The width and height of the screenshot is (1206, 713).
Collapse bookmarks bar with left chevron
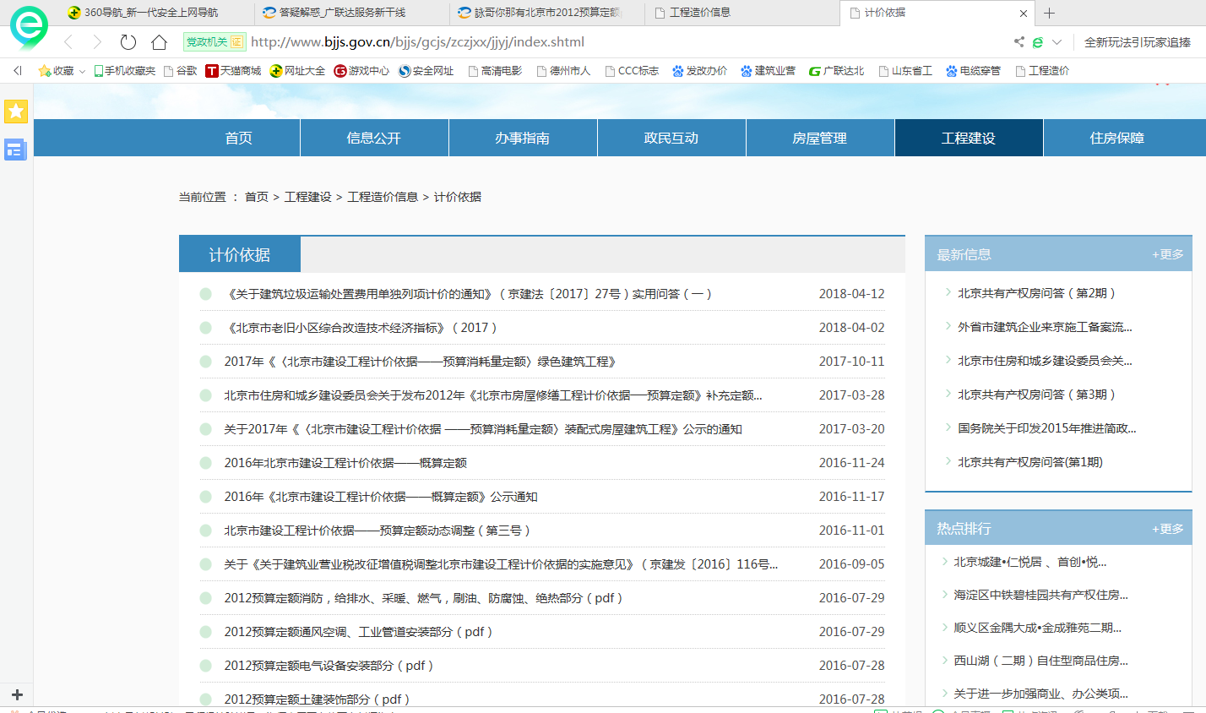(x=17, y=71)
